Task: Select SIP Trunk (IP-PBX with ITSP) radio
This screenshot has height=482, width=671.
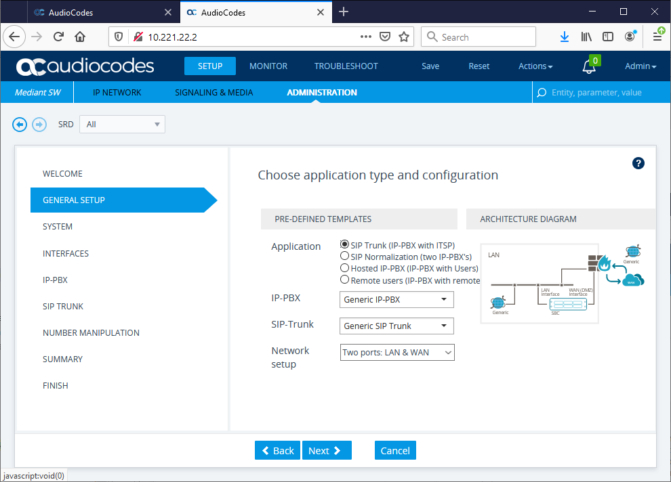Action: (x=344, y=244)
